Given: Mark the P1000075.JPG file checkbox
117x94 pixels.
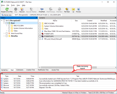Looking at the screenshot, I should (x=40, y=34).
